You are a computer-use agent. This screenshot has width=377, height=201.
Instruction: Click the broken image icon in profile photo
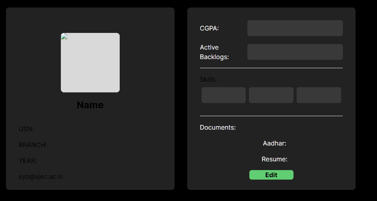point(64,36)
